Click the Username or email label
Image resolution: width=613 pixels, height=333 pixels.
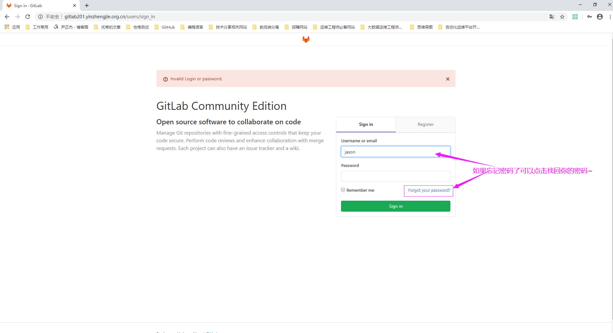point(359,141)
